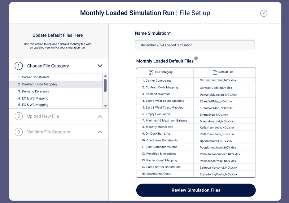Click the step 1 circle icon

point(19,66)
